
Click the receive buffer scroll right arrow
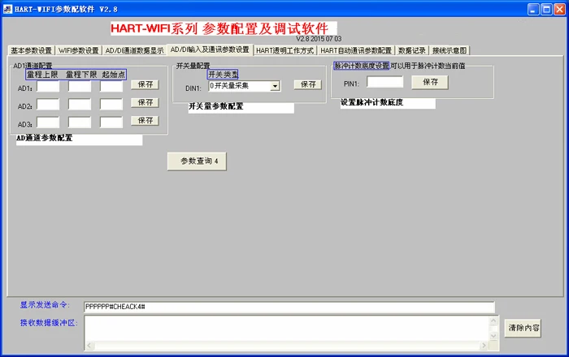click(484, 346)
